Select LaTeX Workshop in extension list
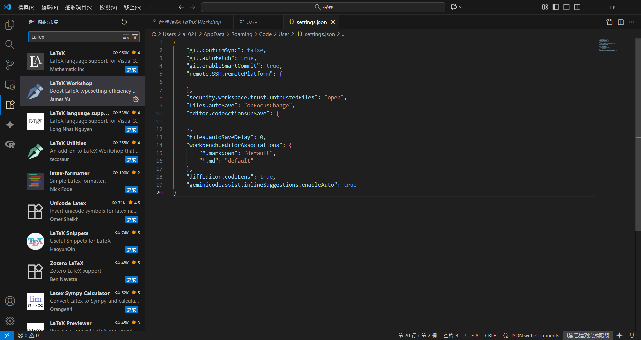 pyautogui.click(x=82, y=91)
